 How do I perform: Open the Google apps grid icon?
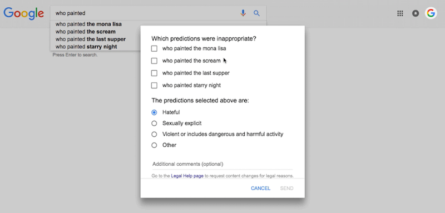(400, 13)
